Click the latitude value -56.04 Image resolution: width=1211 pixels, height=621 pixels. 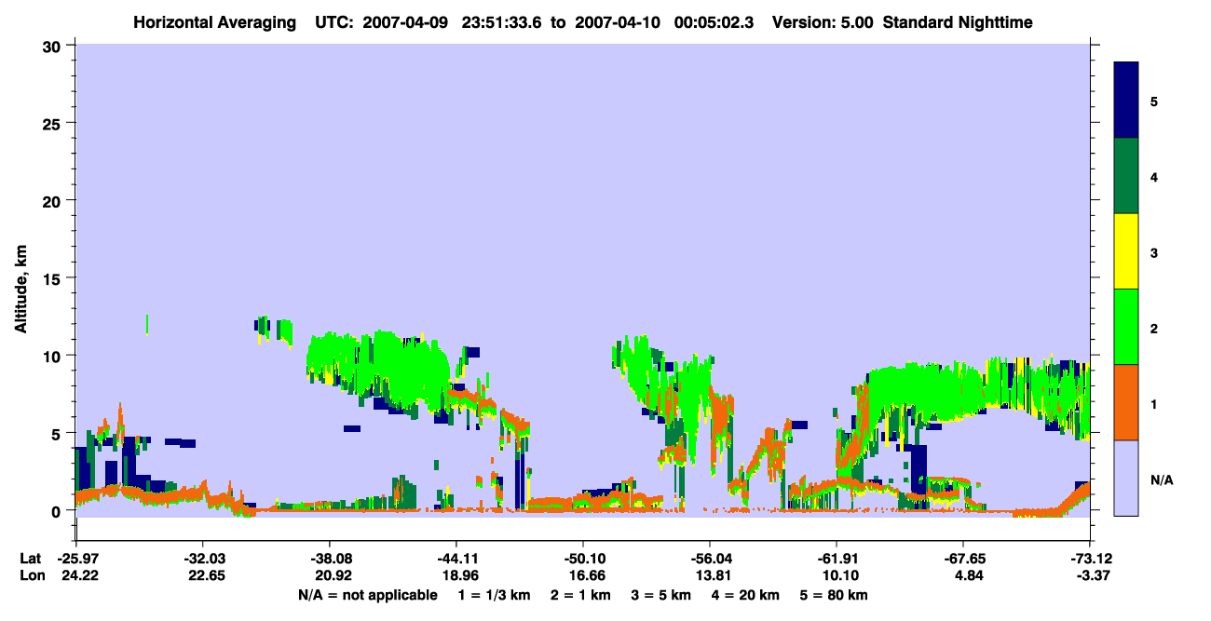tap(710, 559)
